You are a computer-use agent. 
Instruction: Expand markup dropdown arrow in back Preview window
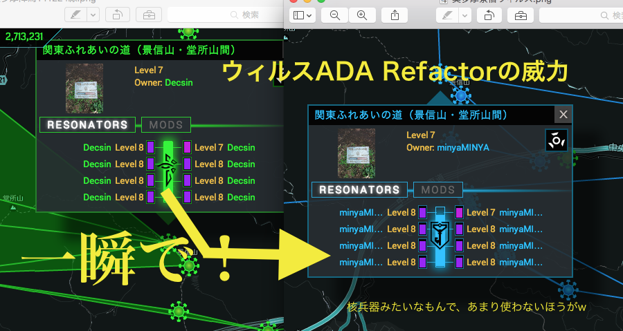[93, 15]
